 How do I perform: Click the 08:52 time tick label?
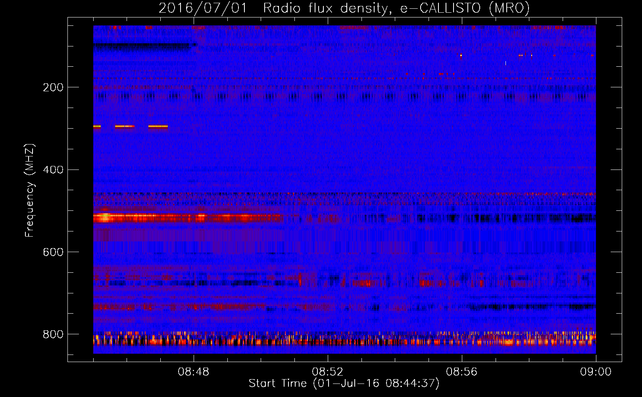(328, 372)
